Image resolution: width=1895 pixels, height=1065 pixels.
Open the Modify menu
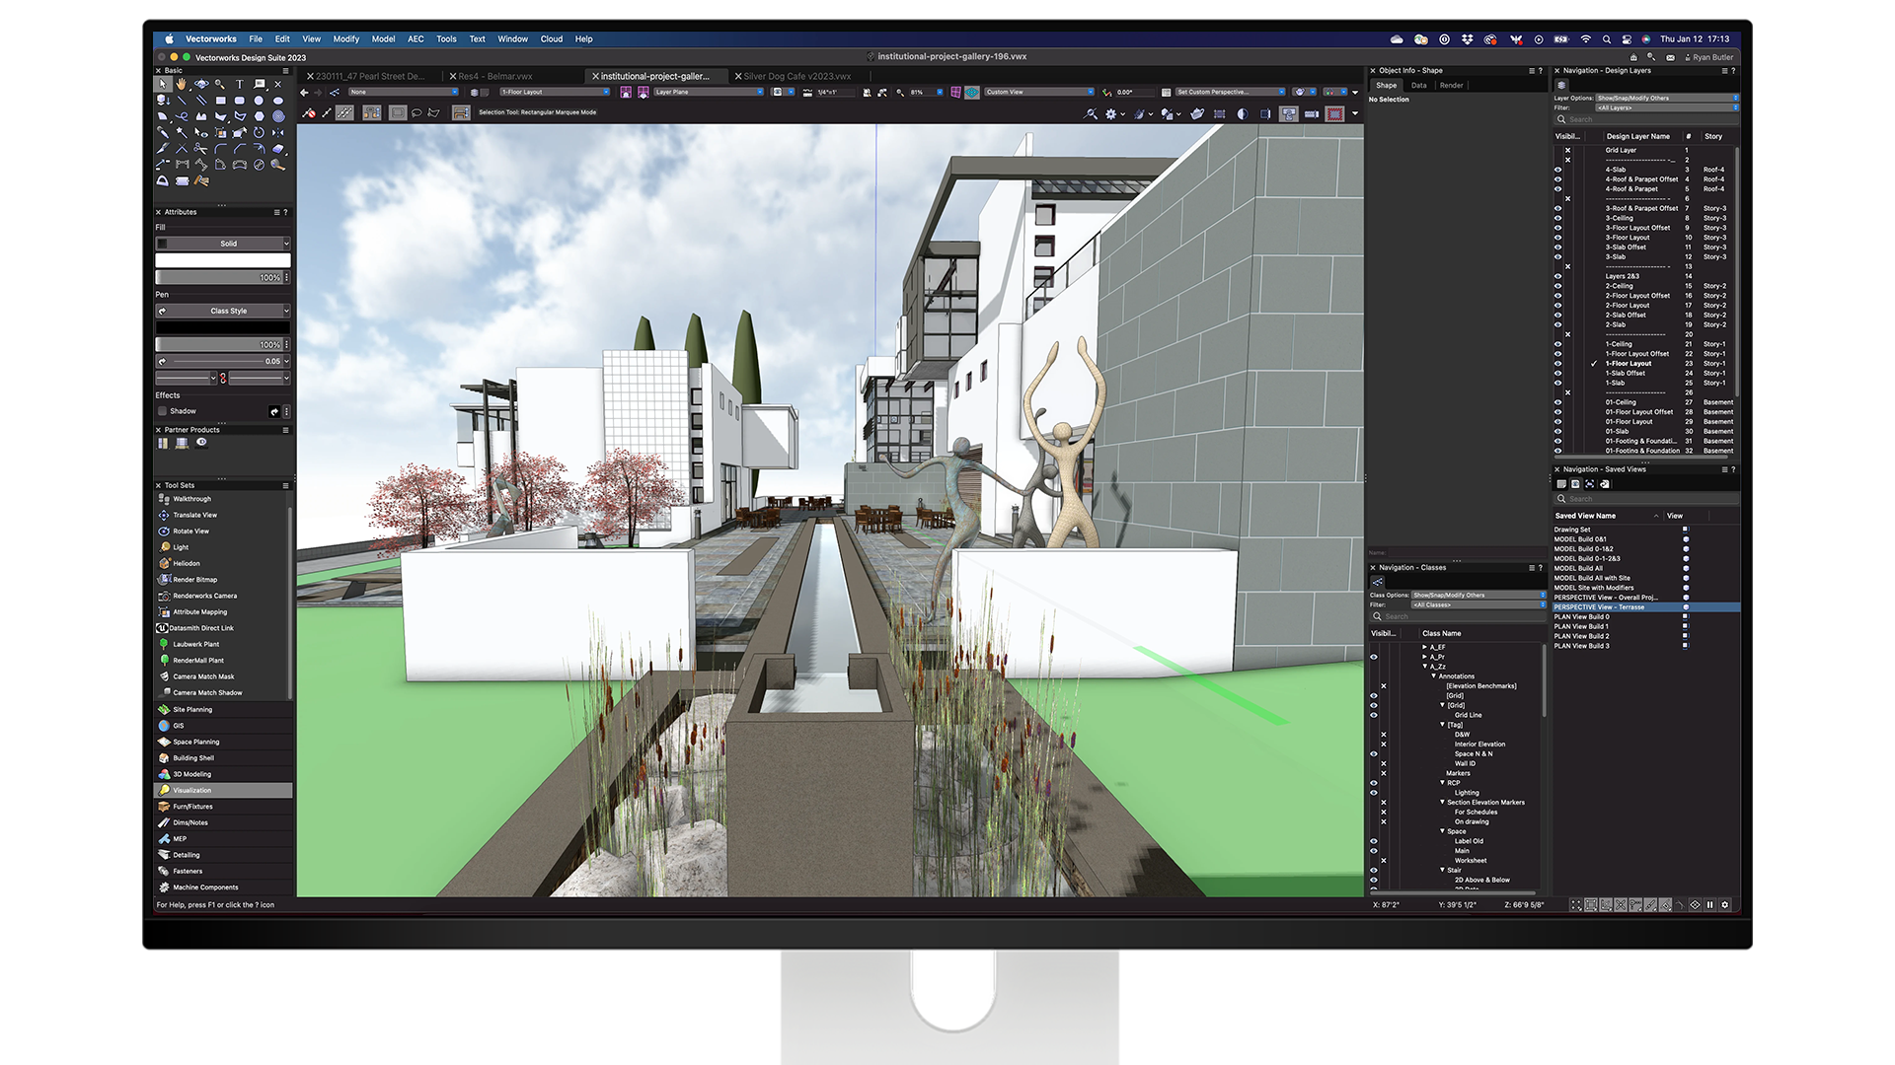point(345,39)
